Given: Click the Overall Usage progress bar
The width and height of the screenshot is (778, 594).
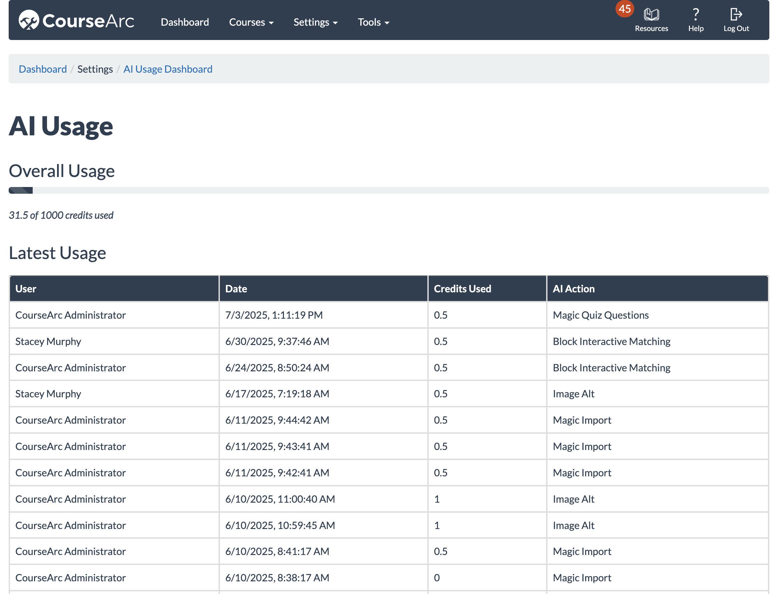Looking at the screenshot, I should (x=389, y=191).
